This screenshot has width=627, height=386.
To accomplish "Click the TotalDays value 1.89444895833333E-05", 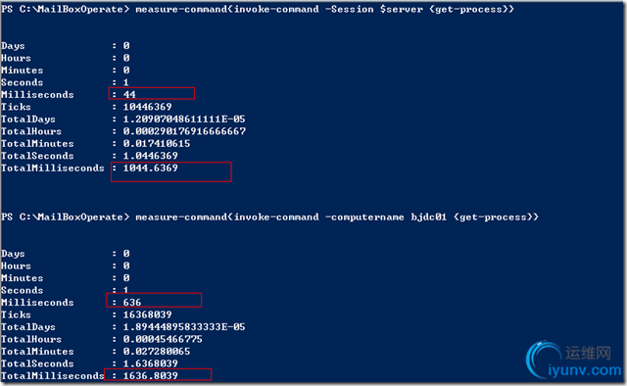I will point(184,327).
